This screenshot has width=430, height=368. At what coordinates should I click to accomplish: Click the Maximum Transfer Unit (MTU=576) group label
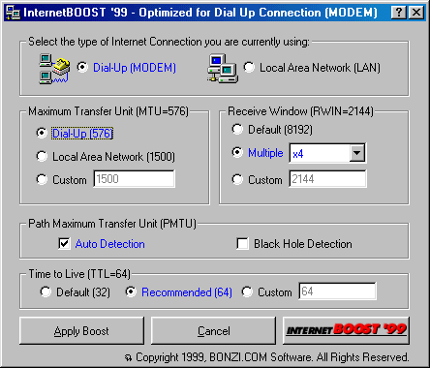(108, 111)
